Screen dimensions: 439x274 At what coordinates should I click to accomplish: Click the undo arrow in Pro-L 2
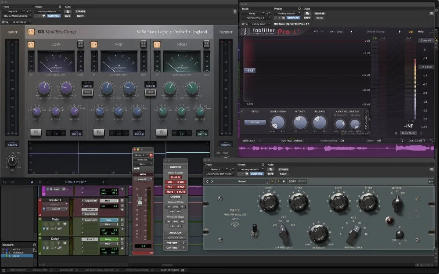click(316, 31)
